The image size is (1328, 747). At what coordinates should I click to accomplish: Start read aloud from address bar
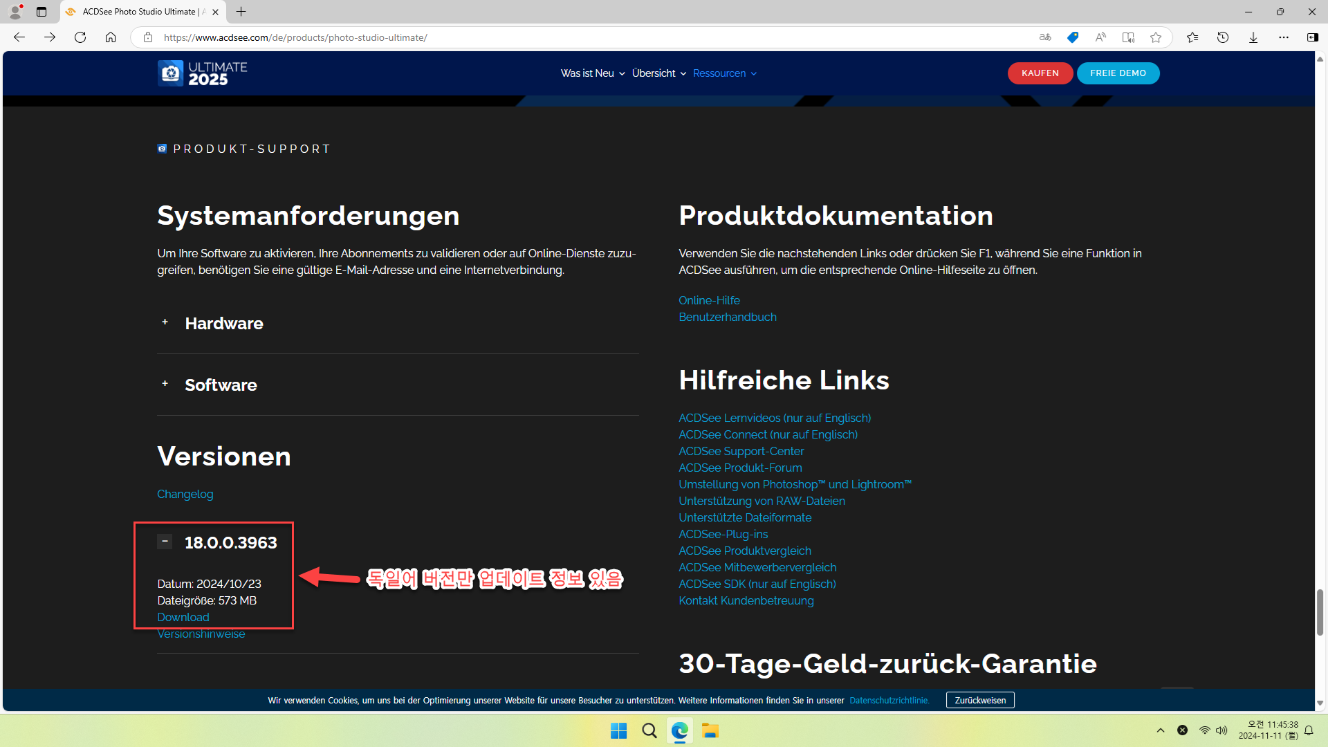tap(1100, 37)
